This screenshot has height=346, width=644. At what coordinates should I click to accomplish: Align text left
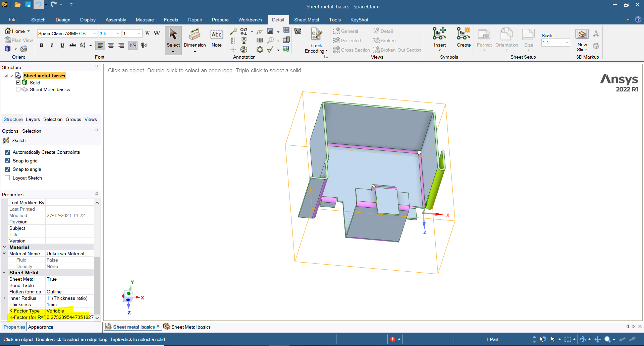[x=100, y=45]
